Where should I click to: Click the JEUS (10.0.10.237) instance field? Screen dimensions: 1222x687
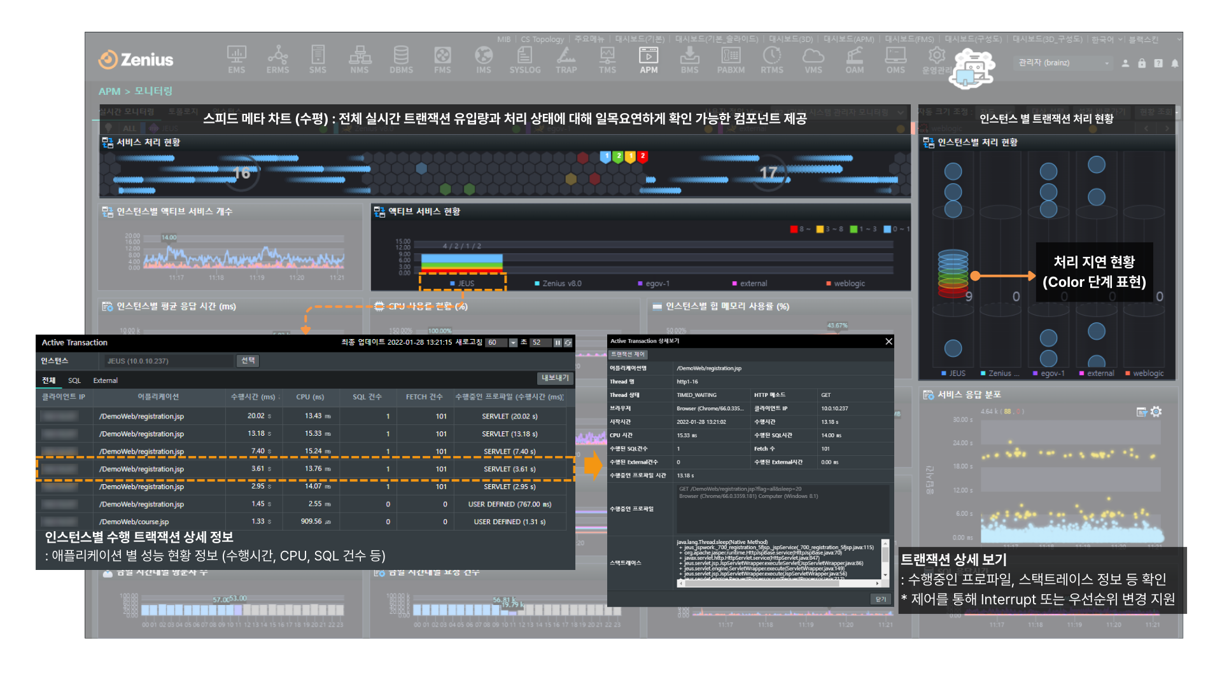tap(169, 361)
